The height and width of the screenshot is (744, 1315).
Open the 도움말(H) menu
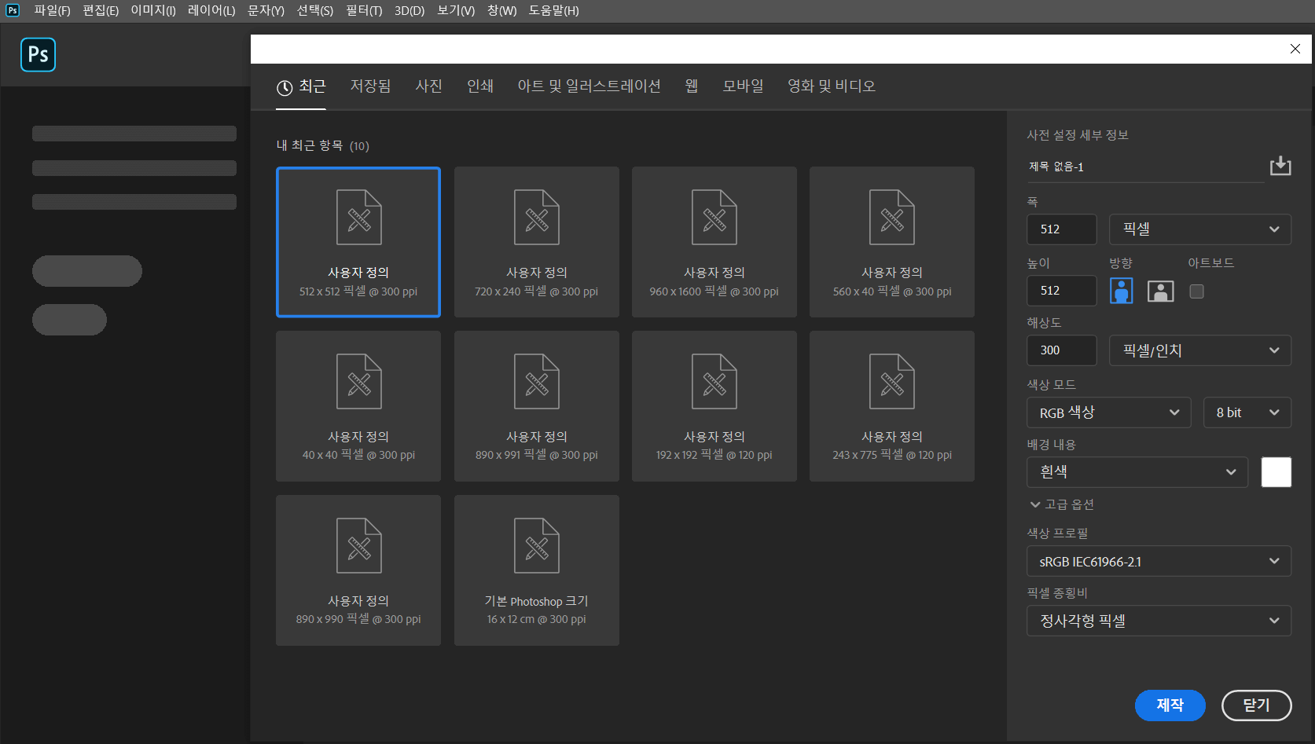click(x=553, y=10)
